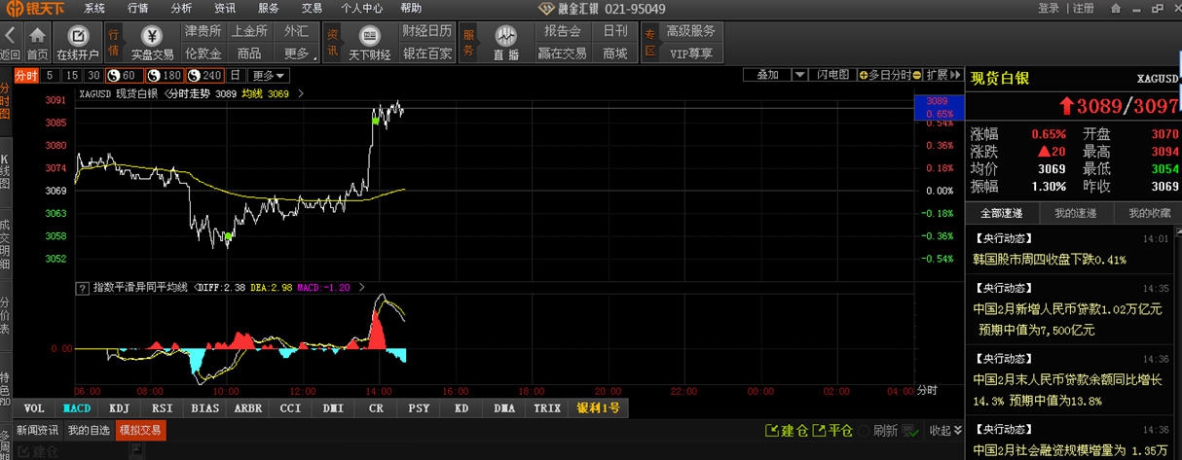
Task: Open 实盘交易 yen trading icon
Action: [152, 36]
